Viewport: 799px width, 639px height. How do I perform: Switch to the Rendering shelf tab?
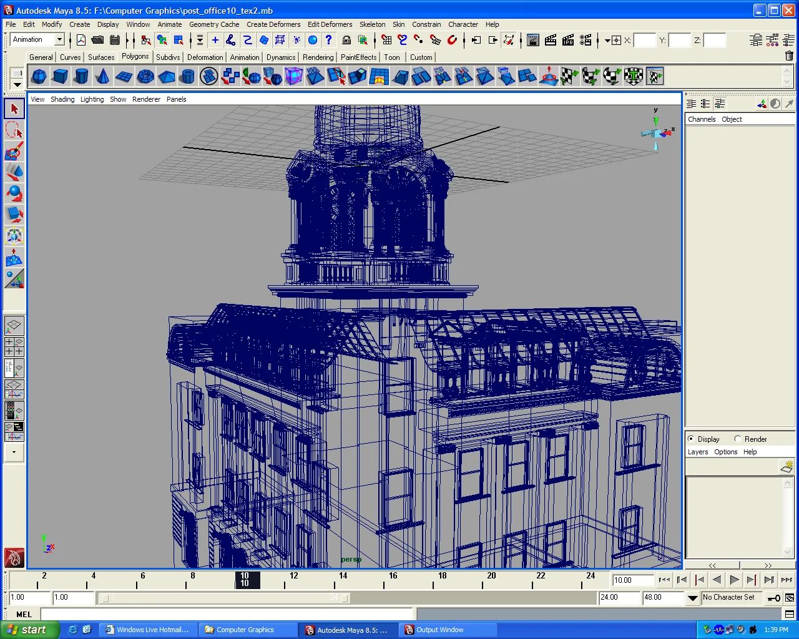tap(318, 57)
